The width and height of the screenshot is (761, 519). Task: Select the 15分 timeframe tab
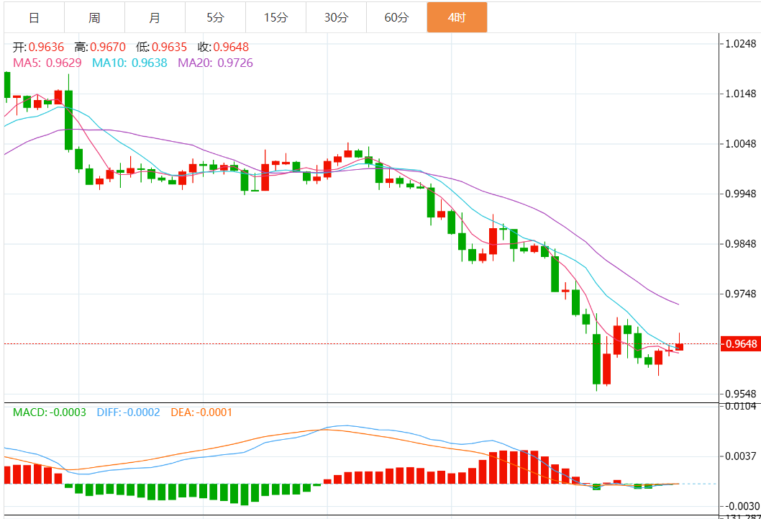tap(275, 17)
